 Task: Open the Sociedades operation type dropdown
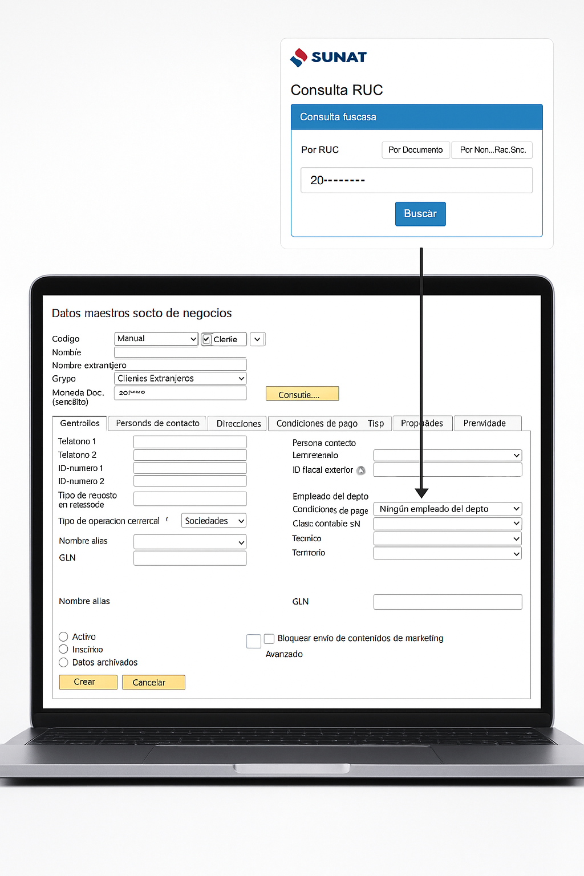point(214,521)
